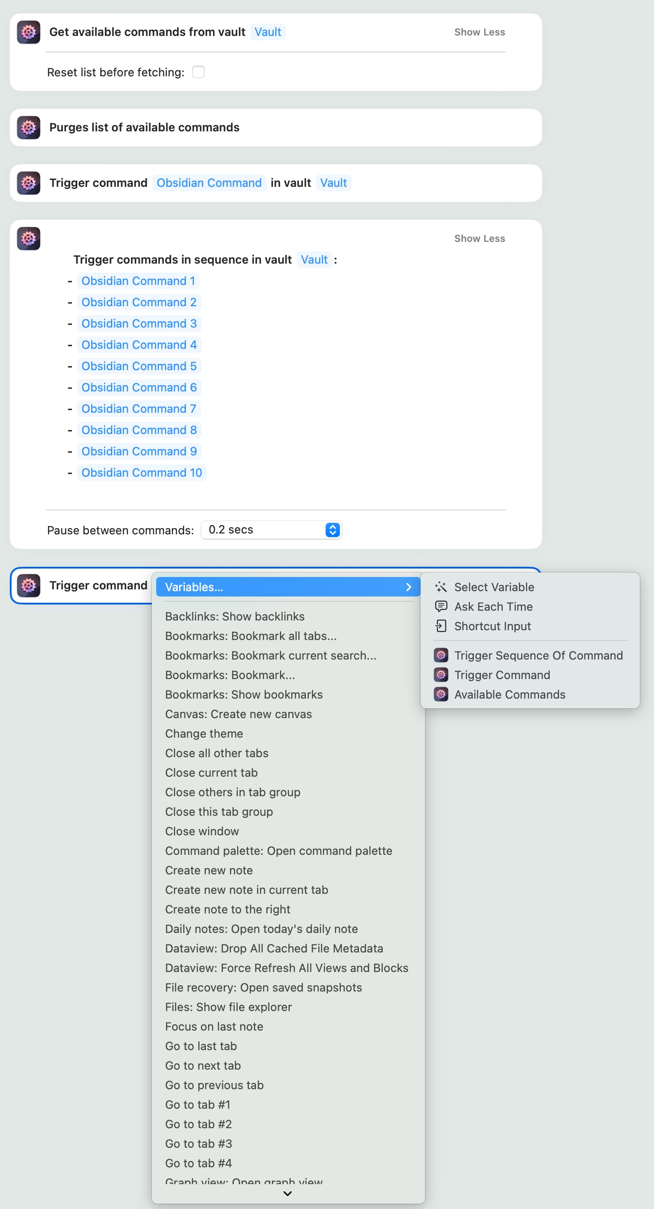Click the Obsidian Command 5 parameter token
The image size is (654, 1209).
coord(139,366)
